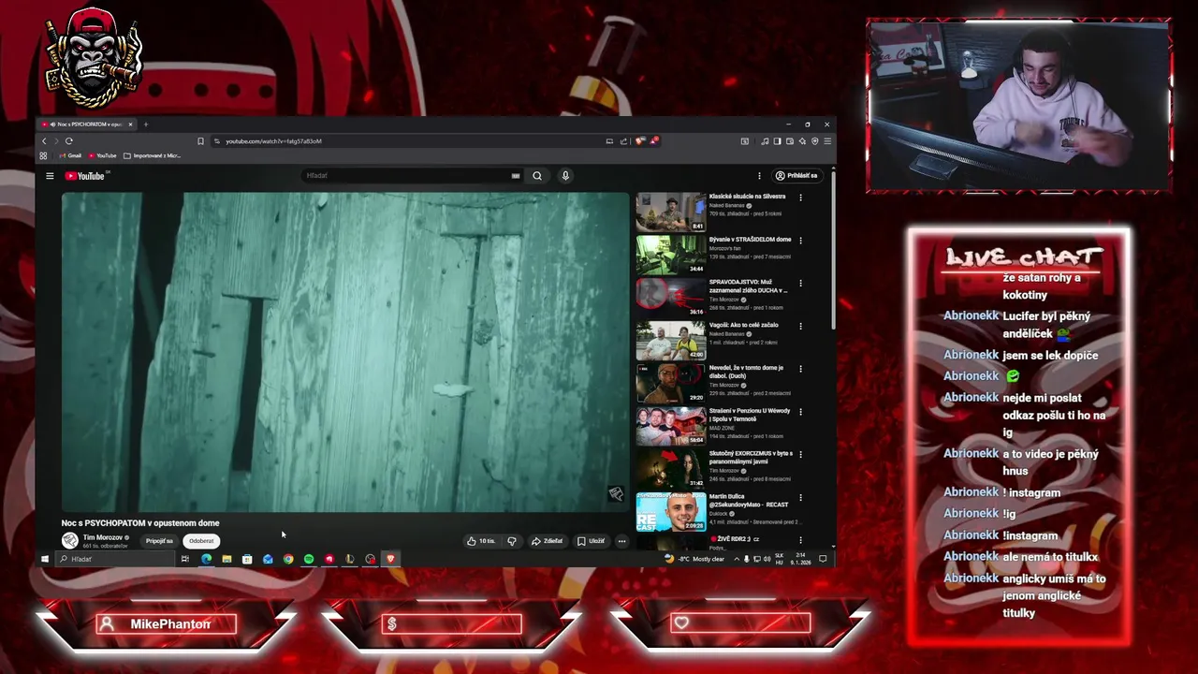The image size is (1198, 674).
Task: Open Nevedel, že v tomto dome je diabol video
Action: (x=671, y=383)
